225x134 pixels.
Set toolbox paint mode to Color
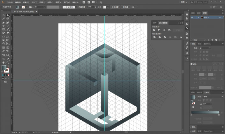tap(3, 75)
